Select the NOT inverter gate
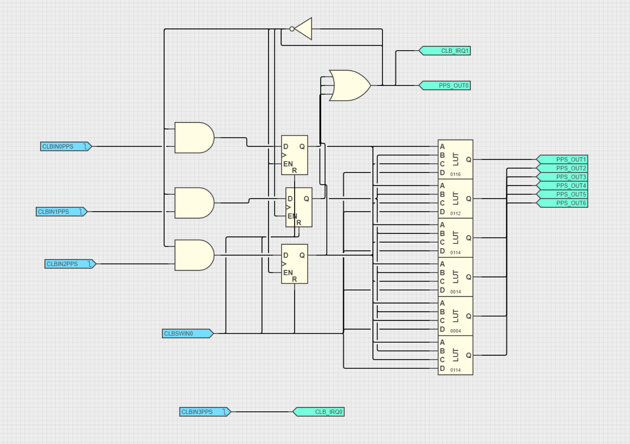Screen dimensions: 630x444 coord(301,29)
